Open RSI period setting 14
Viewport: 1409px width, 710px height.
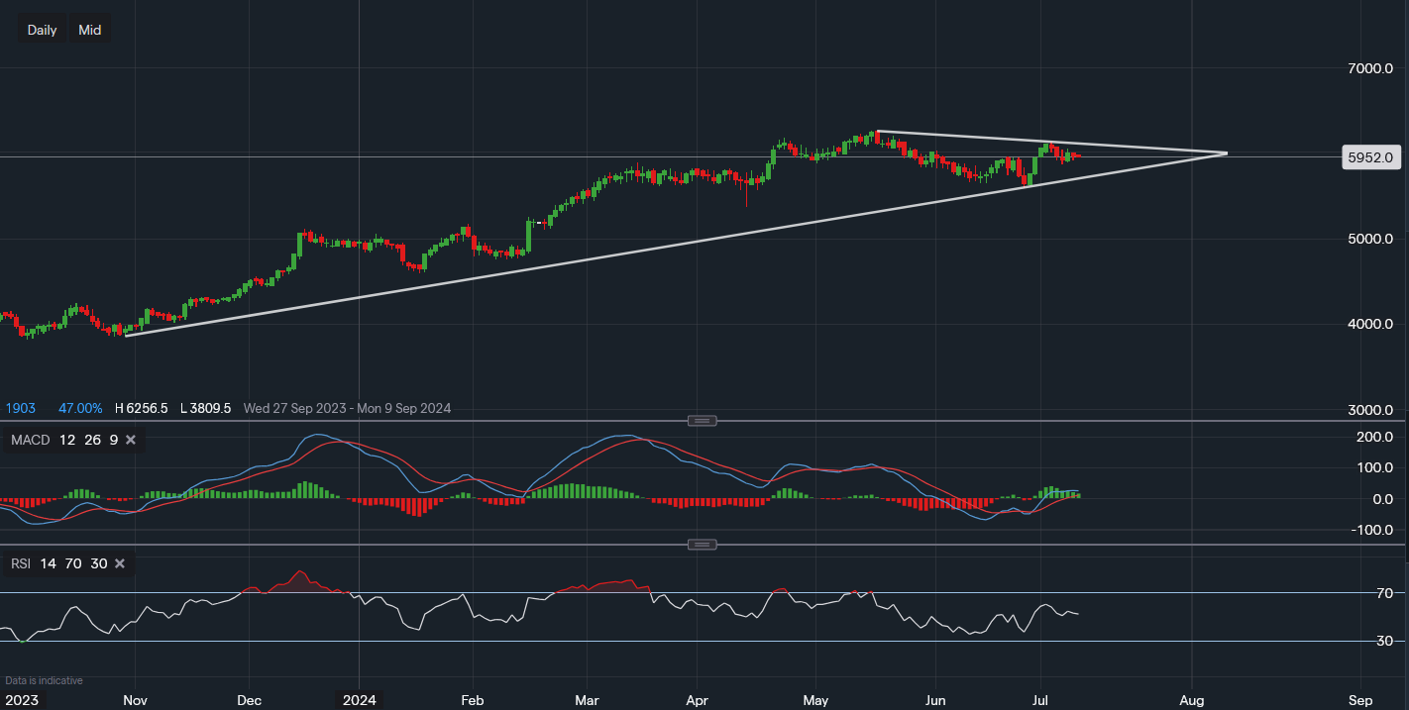[49, 563]
